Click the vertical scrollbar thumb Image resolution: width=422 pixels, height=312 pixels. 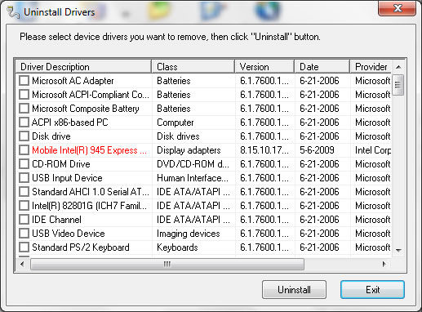click(x=398, y=85)
